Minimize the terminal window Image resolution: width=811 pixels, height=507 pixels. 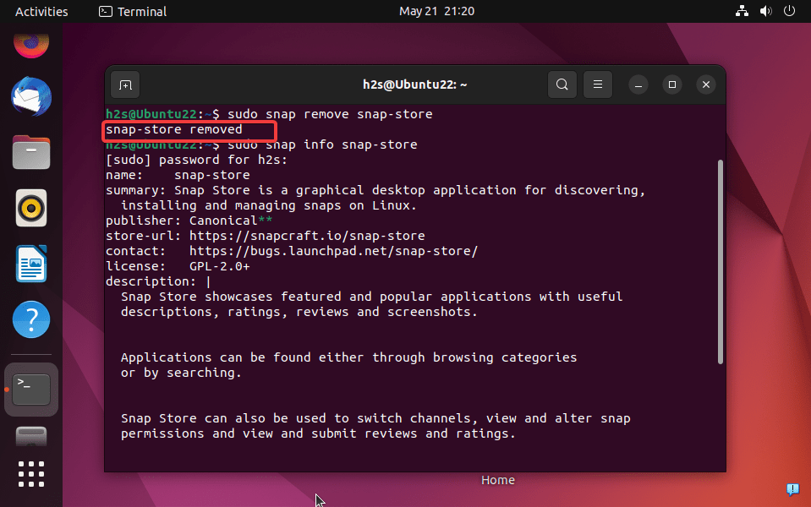click(x=638, y=84)
